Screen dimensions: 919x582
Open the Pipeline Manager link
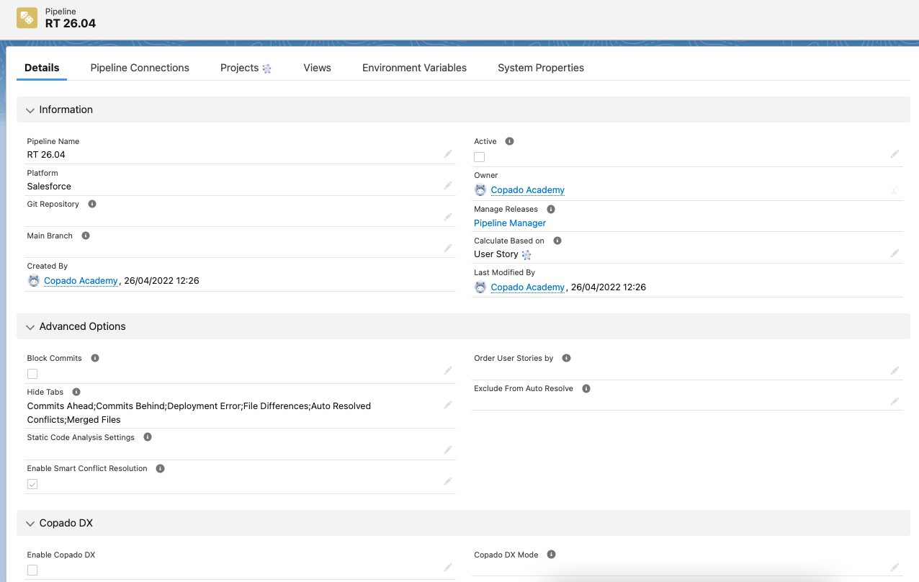point(510,223)
